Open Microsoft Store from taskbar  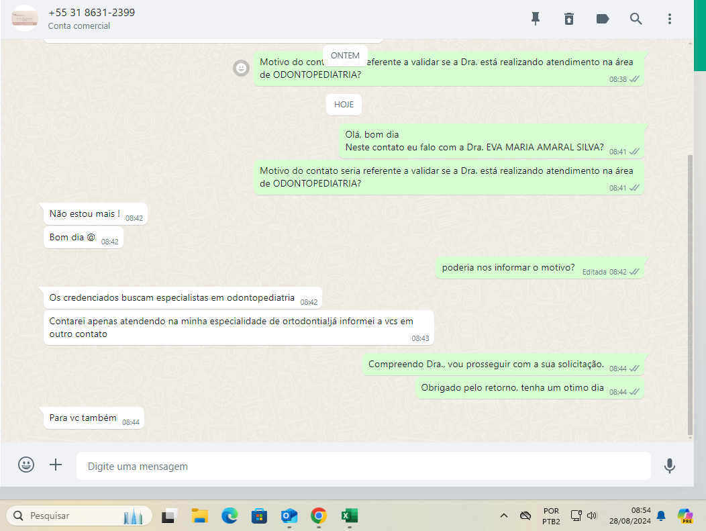(x=259, y=516)
